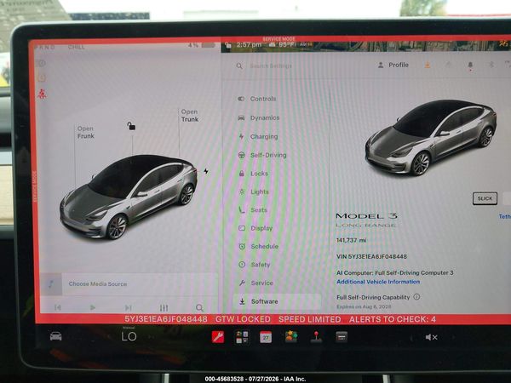
Task: Tap the search magnifier icon beside Search Settings
Action: pos(239,66)
